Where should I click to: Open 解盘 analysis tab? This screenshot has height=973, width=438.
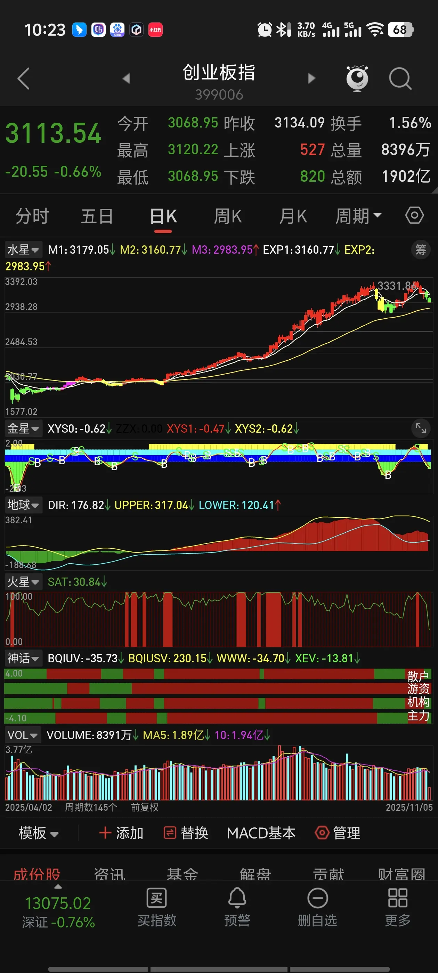click(x=255, y=874)
